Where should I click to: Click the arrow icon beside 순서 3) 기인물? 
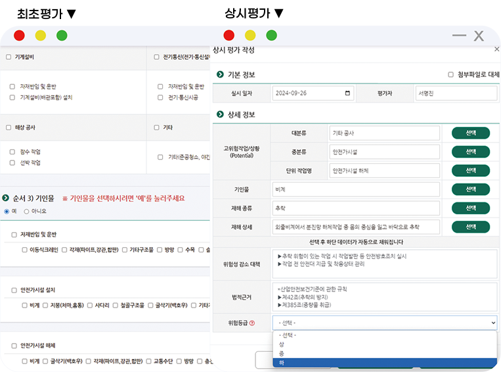click(x=6, y=198)
